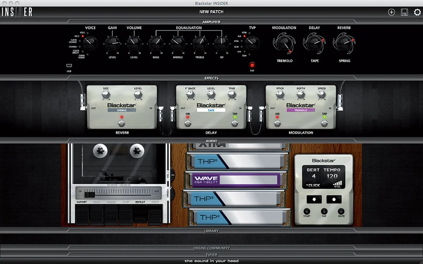423x264 pixels.
Task: Click the USB connection icon
Action: 69,66
